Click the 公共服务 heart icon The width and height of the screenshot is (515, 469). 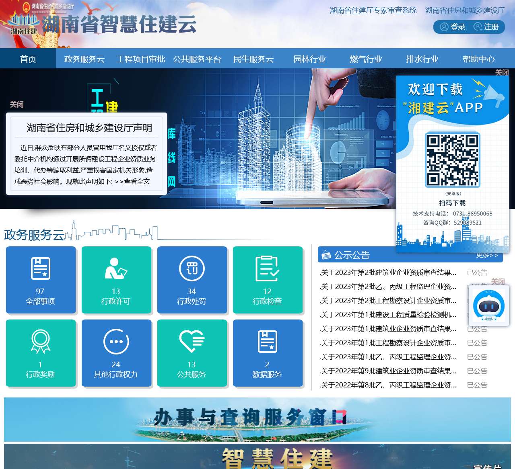pos(192,341)
